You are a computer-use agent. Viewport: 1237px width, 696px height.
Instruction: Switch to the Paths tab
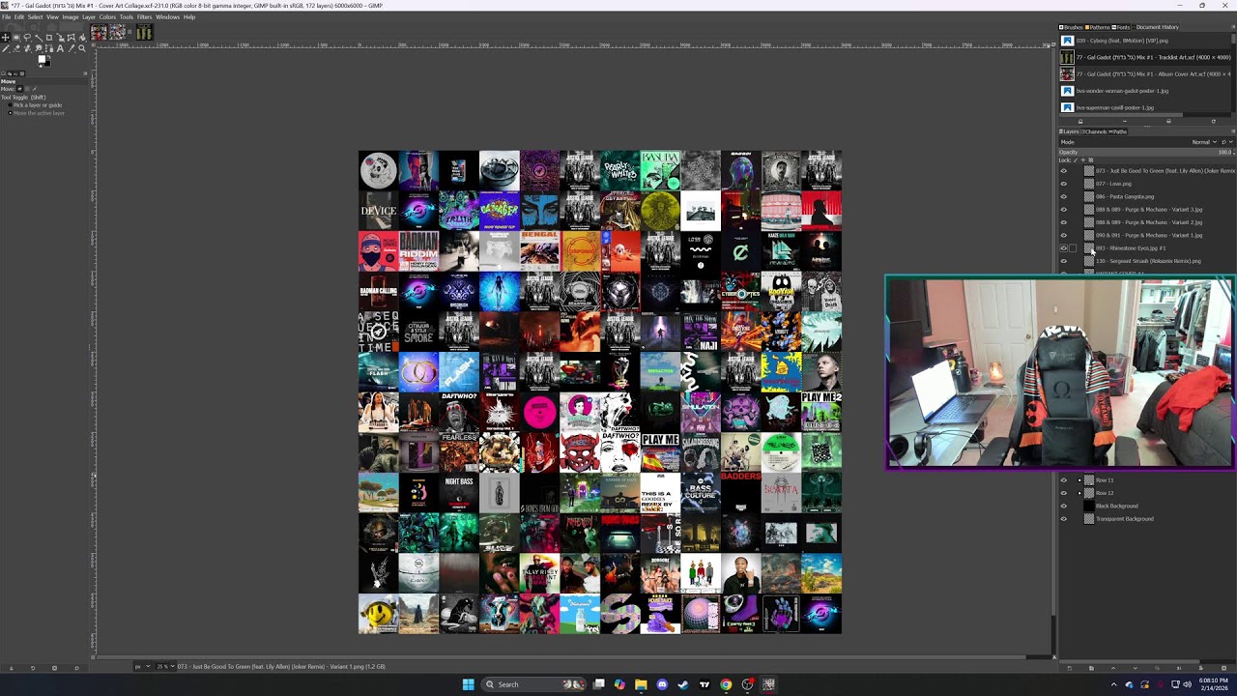[1118, 131]
